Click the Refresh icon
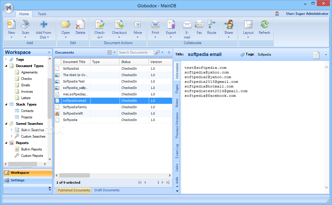This screenshot has height=205, width=332. coord(264,24)
